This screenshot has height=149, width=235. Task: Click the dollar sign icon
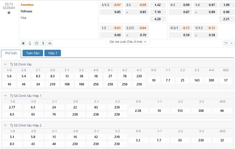[43, 43]
